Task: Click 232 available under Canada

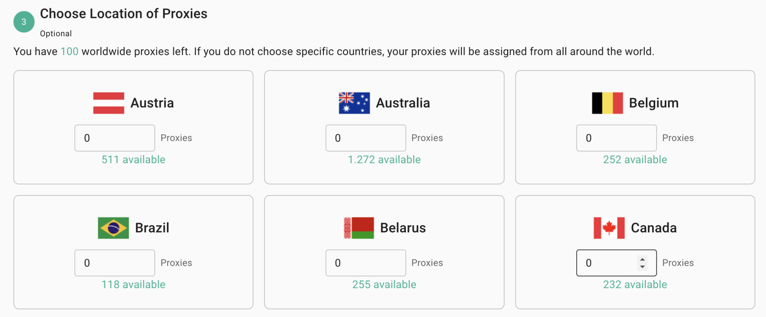Action: tap(635, 285)
